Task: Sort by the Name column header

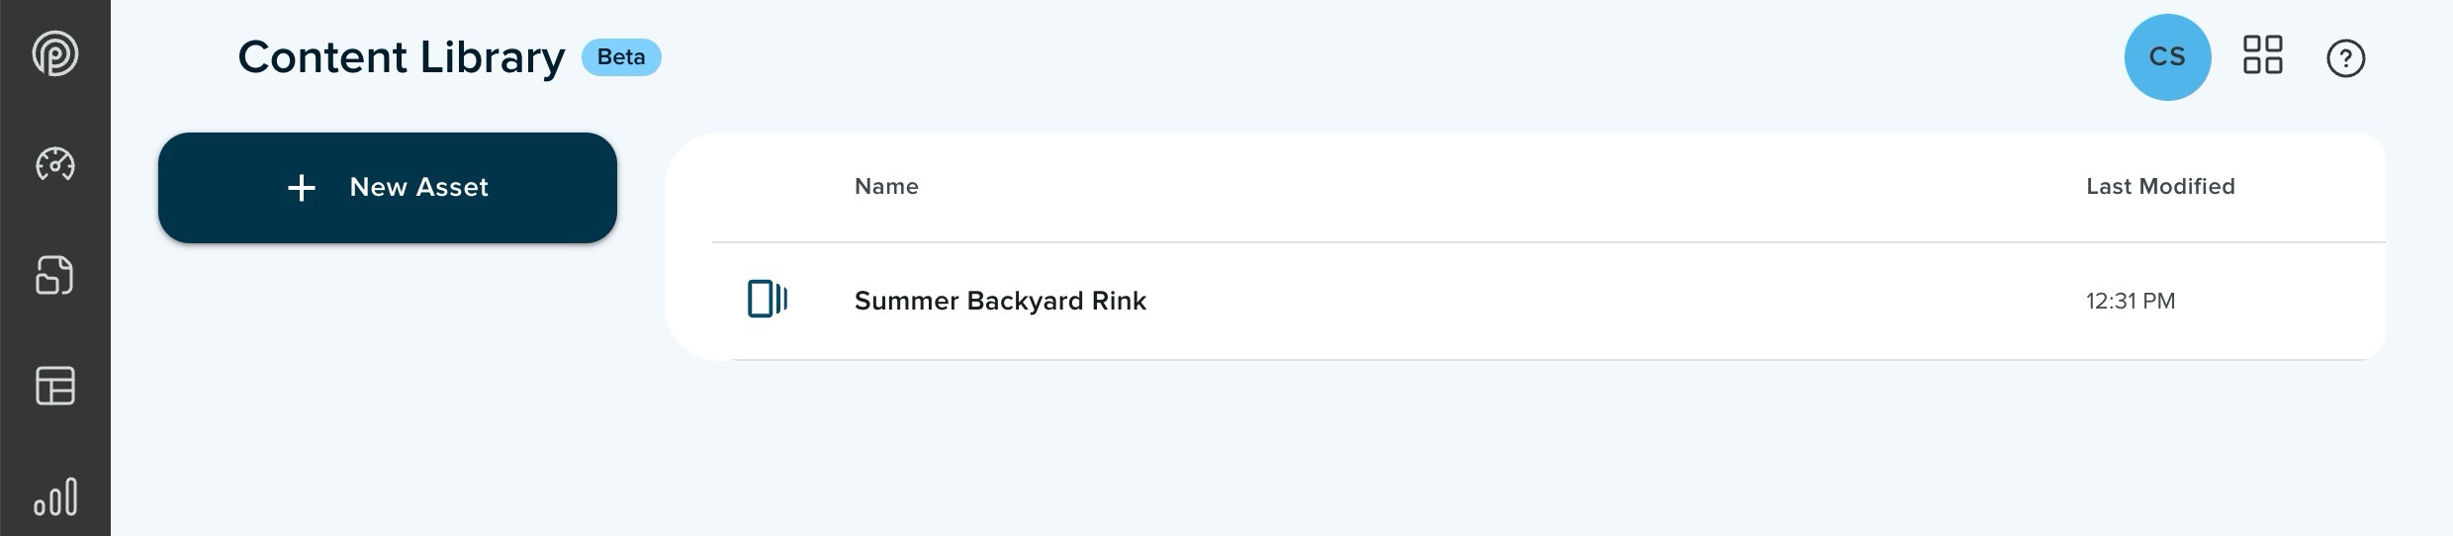Action: click(886, 186)
